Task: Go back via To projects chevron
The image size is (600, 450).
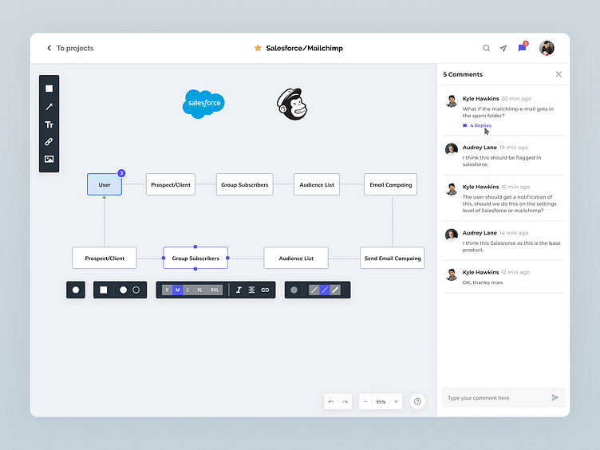Action: click(49, 49)
